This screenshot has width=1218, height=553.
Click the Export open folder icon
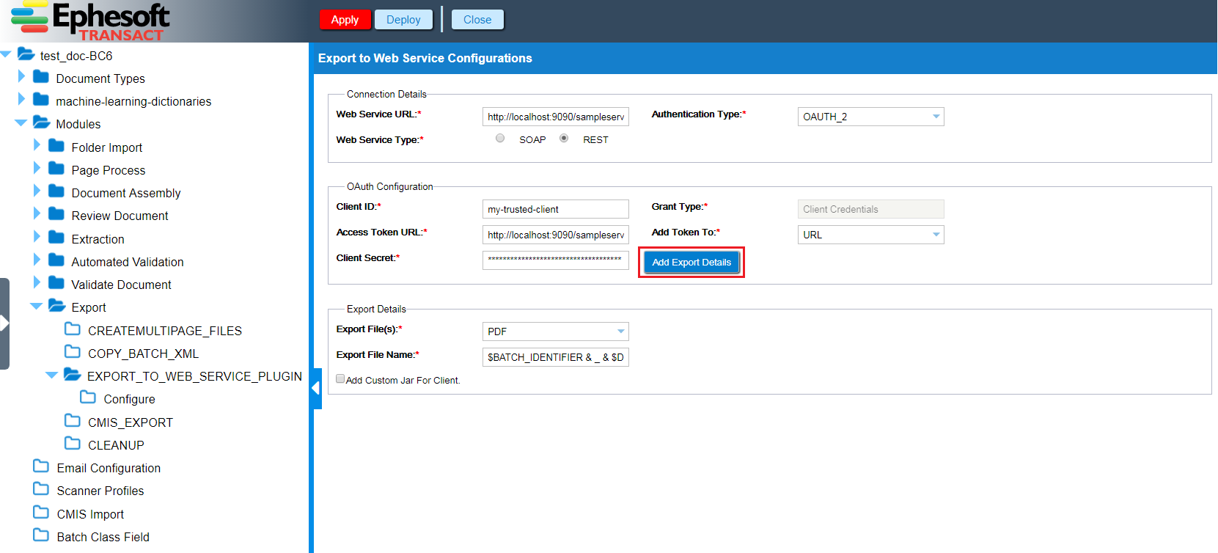pyautogui.click(x=57, y=306)
